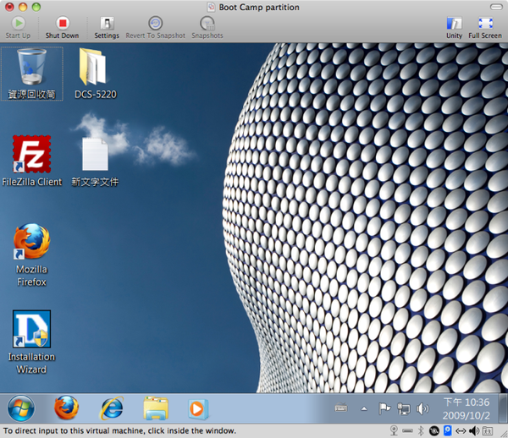The image size is (508, 438).
Task: Switch to Unity view mode
Action: click(x=454, y=25)
